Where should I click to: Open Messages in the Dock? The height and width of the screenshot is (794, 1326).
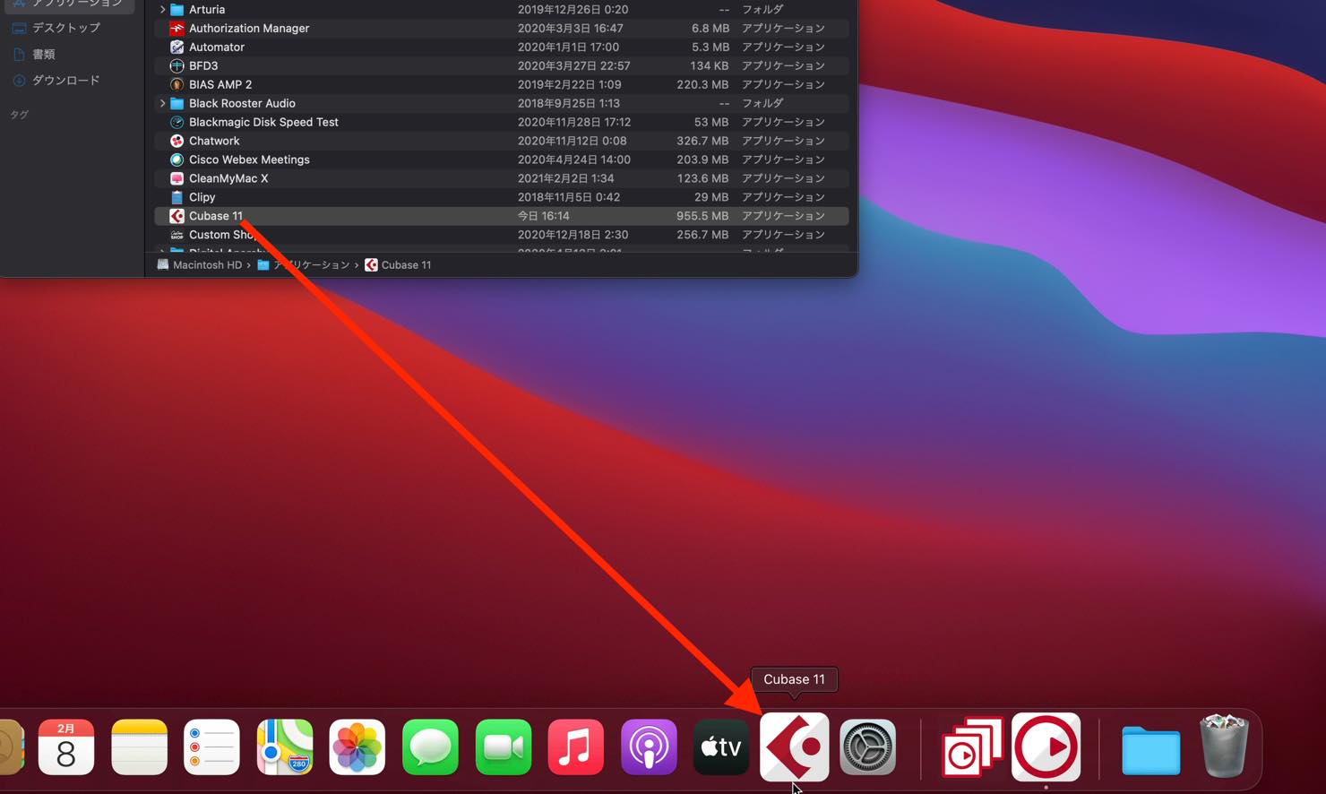430,747
